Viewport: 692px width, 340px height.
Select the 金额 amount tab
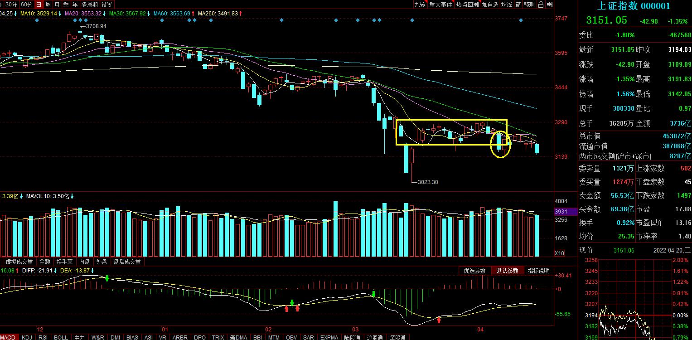pyautogui.click(x=45, y=262)
